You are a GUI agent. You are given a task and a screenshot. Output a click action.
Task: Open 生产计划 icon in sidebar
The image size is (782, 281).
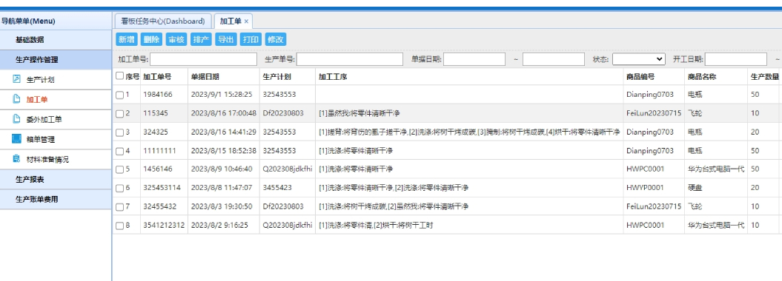point(16,79)
